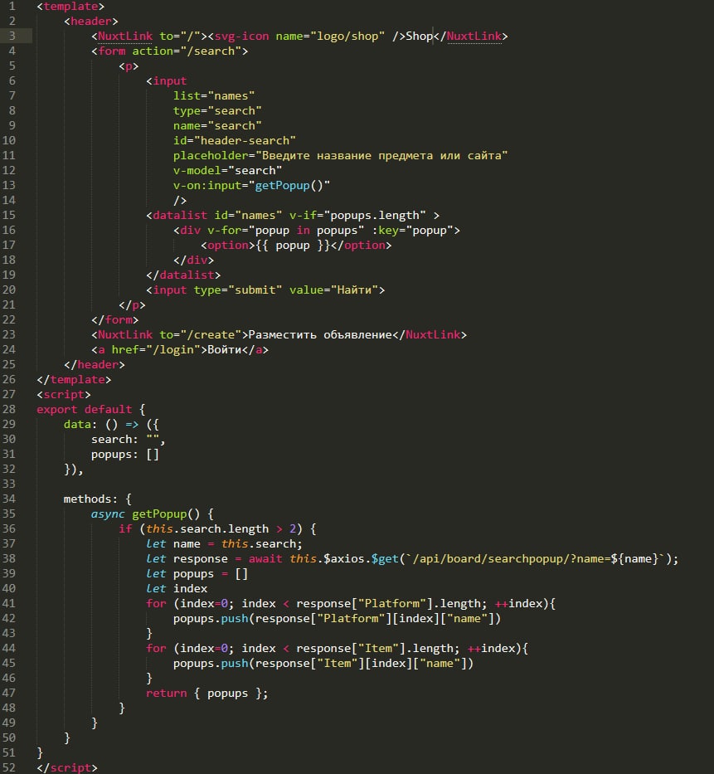This screenshot has height=774, width=714.
Task: Click getPopup() in v-on:input handler
Action: [x=289, y=186]
